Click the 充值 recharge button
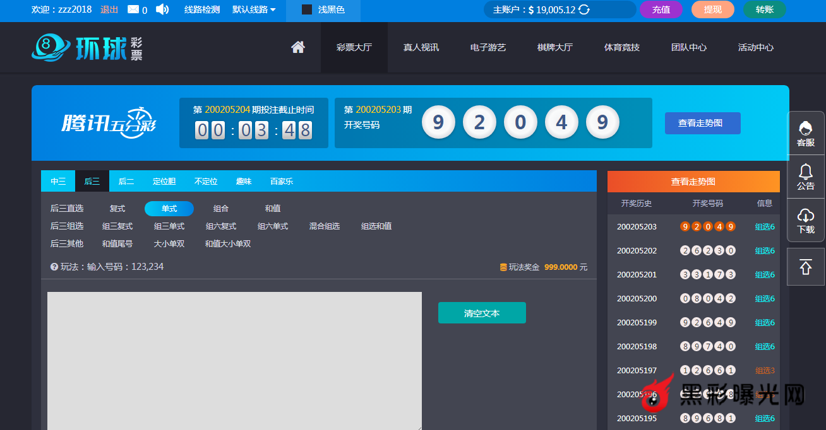The width and height of the screenshot is (826, 430). [x=661, y=9]
